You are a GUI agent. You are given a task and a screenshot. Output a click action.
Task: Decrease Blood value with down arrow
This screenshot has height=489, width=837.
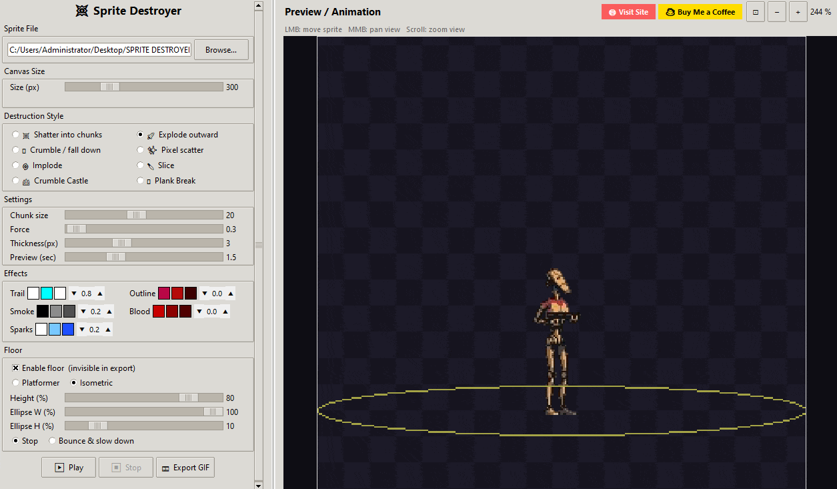point(199,312)
